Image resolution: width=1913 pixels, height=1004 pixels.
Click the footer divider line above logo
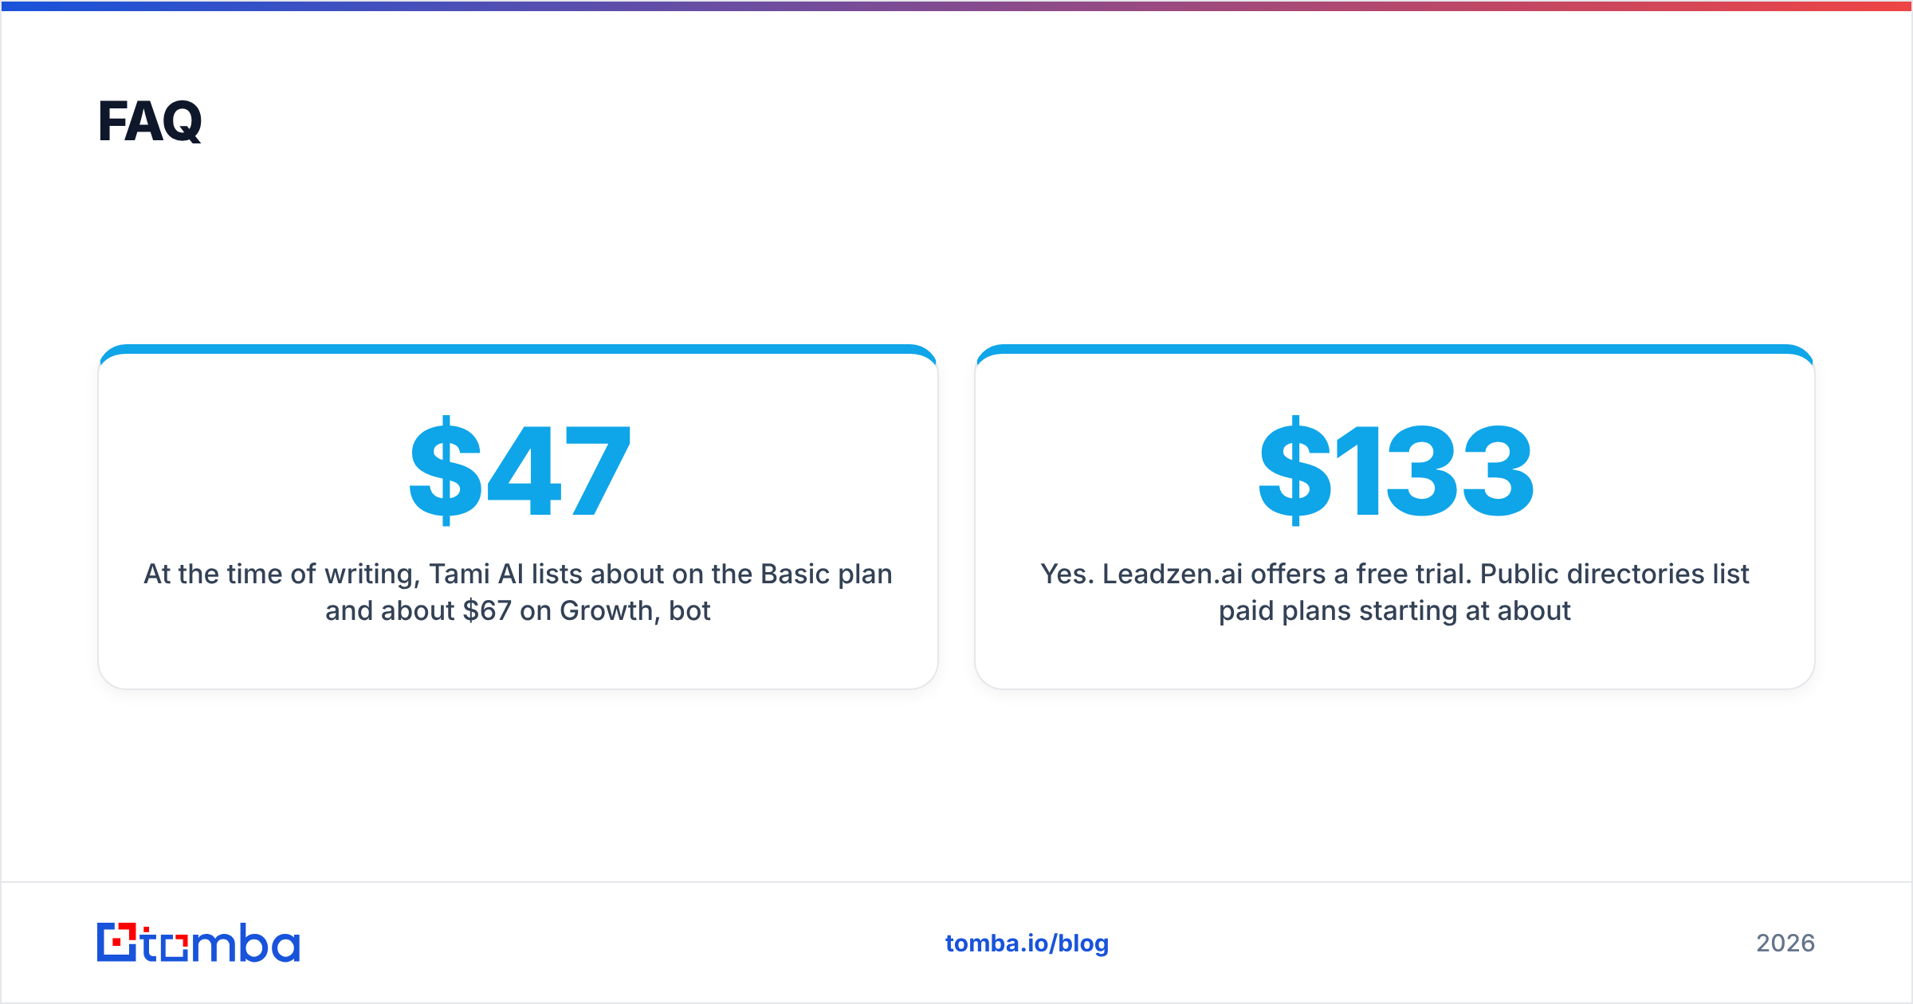(956, 882)
